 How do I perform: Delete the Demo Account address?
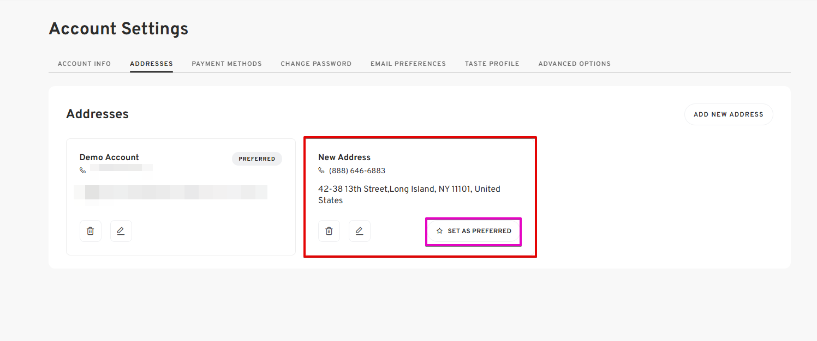[91, 231]
